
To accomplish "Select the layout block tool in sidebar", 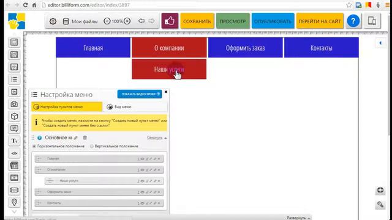I will tap(14, 42).
